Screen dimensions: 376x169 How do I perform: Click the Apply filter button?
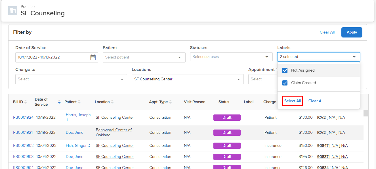point(352,32)
